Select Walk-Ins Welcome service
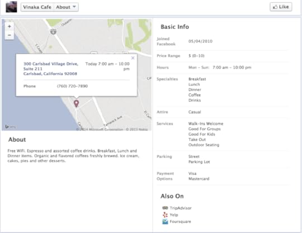The image size is (302, 233). click(206, 123)
